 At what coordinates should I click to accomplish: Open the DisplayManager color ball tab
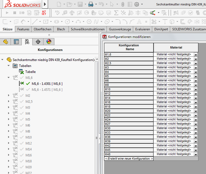(49, 42)
